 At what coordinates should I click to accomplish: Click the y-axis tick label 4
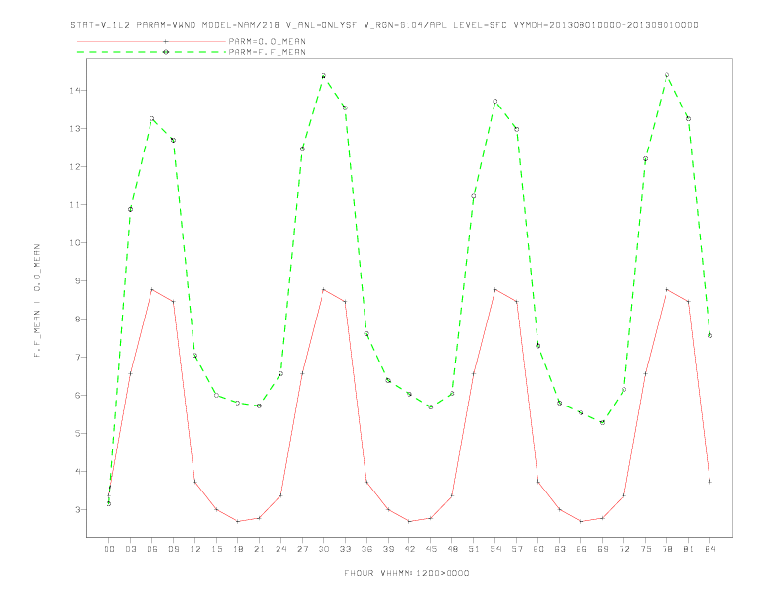pos(77,471)
